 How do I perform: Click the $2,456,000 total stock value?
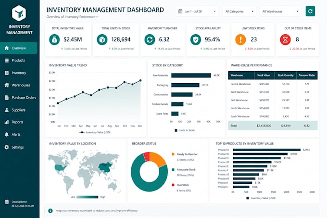point(264,126)
